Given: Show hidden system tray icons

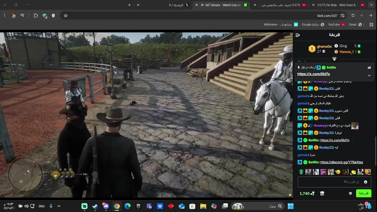Looking at the screenshot, I should click(x=59, y=206).
